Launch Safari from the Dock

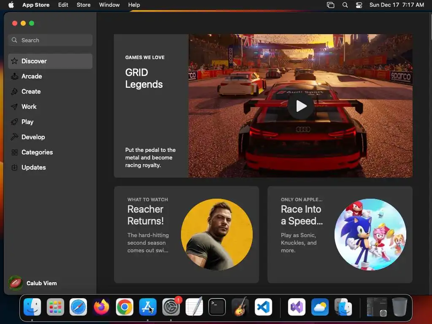pos(78,307)
